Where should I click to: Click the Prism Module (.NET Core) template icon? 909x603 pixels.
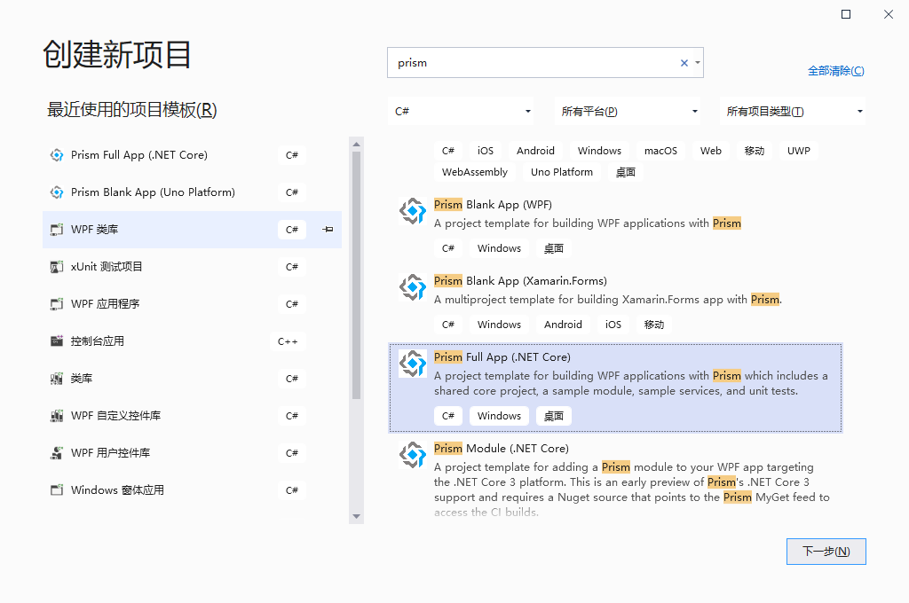pyautogui.click(x=413, y=455)
